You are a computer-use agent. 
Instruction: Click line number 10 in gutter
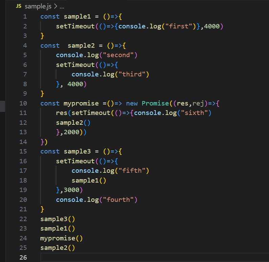(x=23, y=103)
